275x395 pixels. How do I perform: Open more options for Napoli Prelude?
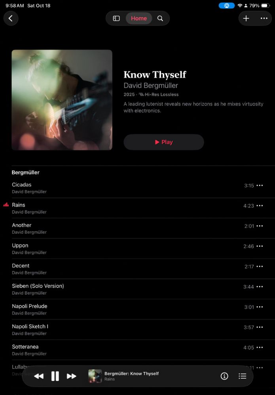click(x=260, y=307)
